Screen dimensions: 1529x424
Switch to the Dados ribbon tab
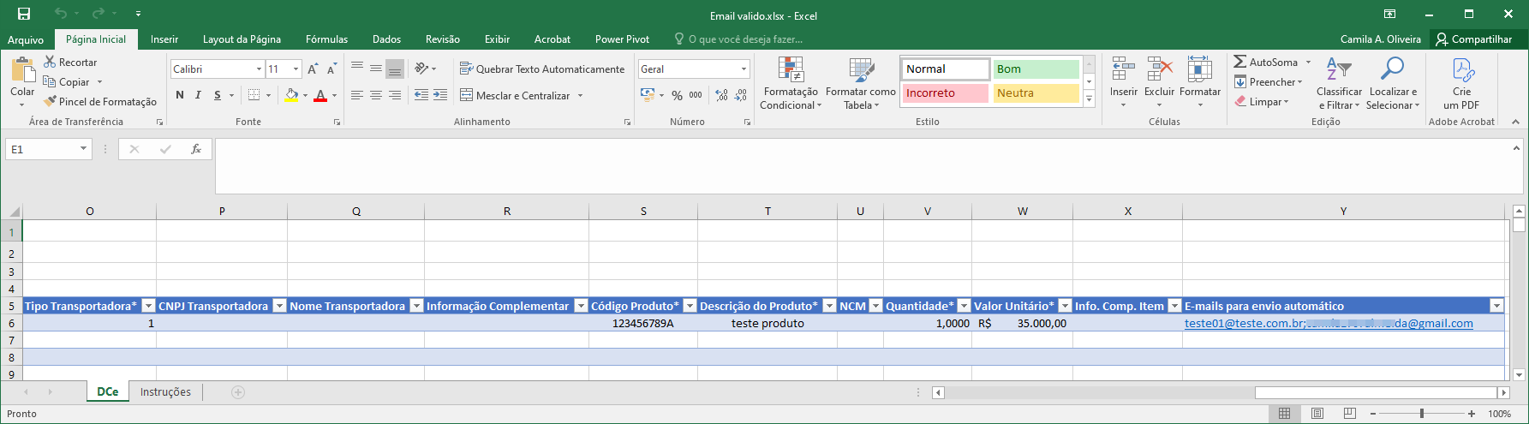386,39
